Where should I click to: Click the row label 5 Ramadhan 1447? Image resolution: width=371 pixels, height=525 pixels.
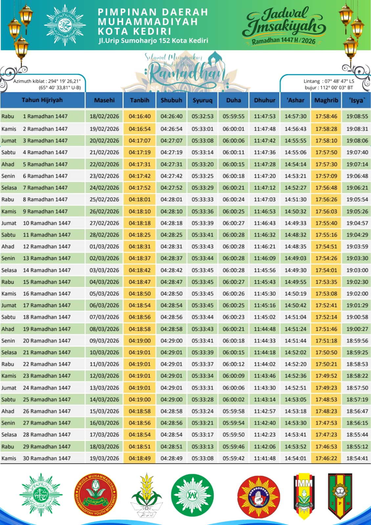coord(45,164)
